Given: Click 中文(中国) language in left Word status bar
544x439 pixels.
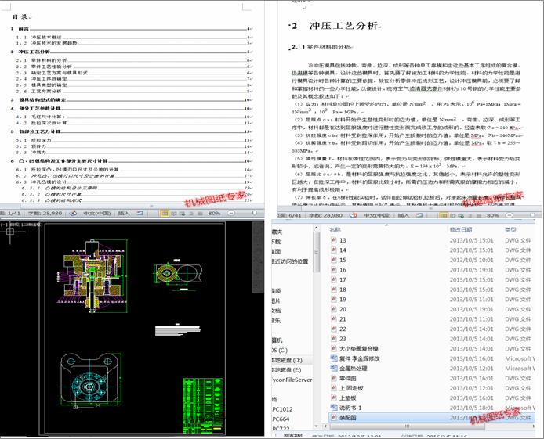Looking at the screenshot, I should click(96, 214).
